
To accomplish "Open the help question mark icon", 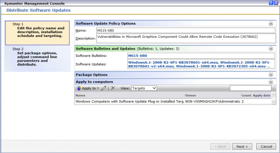I will [x=271, y=3].
